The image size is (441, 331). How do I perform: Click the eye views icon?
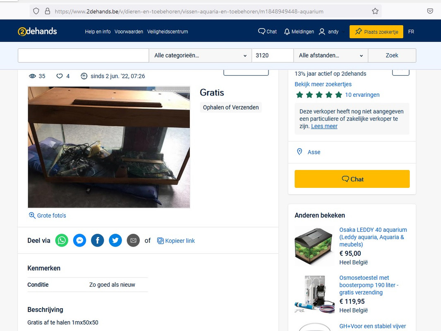tap(32, 76)
